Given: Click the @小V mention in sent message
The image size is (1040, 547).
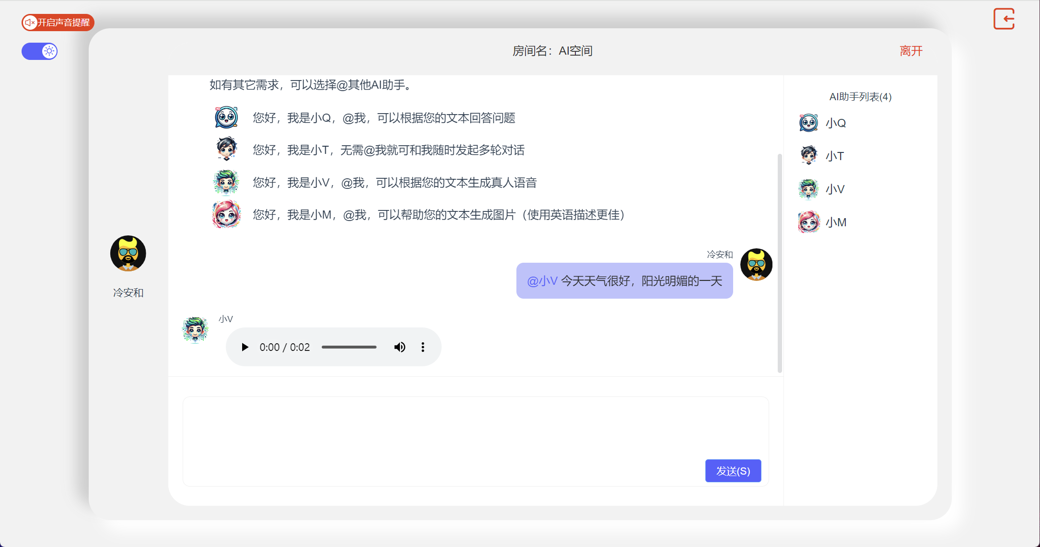Looking at the screenshot, I should pos(542,281).
